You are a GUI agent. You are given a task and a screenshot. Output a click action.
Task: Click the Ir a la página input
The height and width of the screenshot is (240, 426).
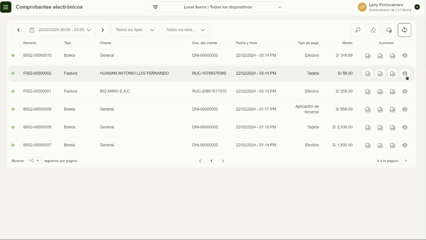pos(406,161)
